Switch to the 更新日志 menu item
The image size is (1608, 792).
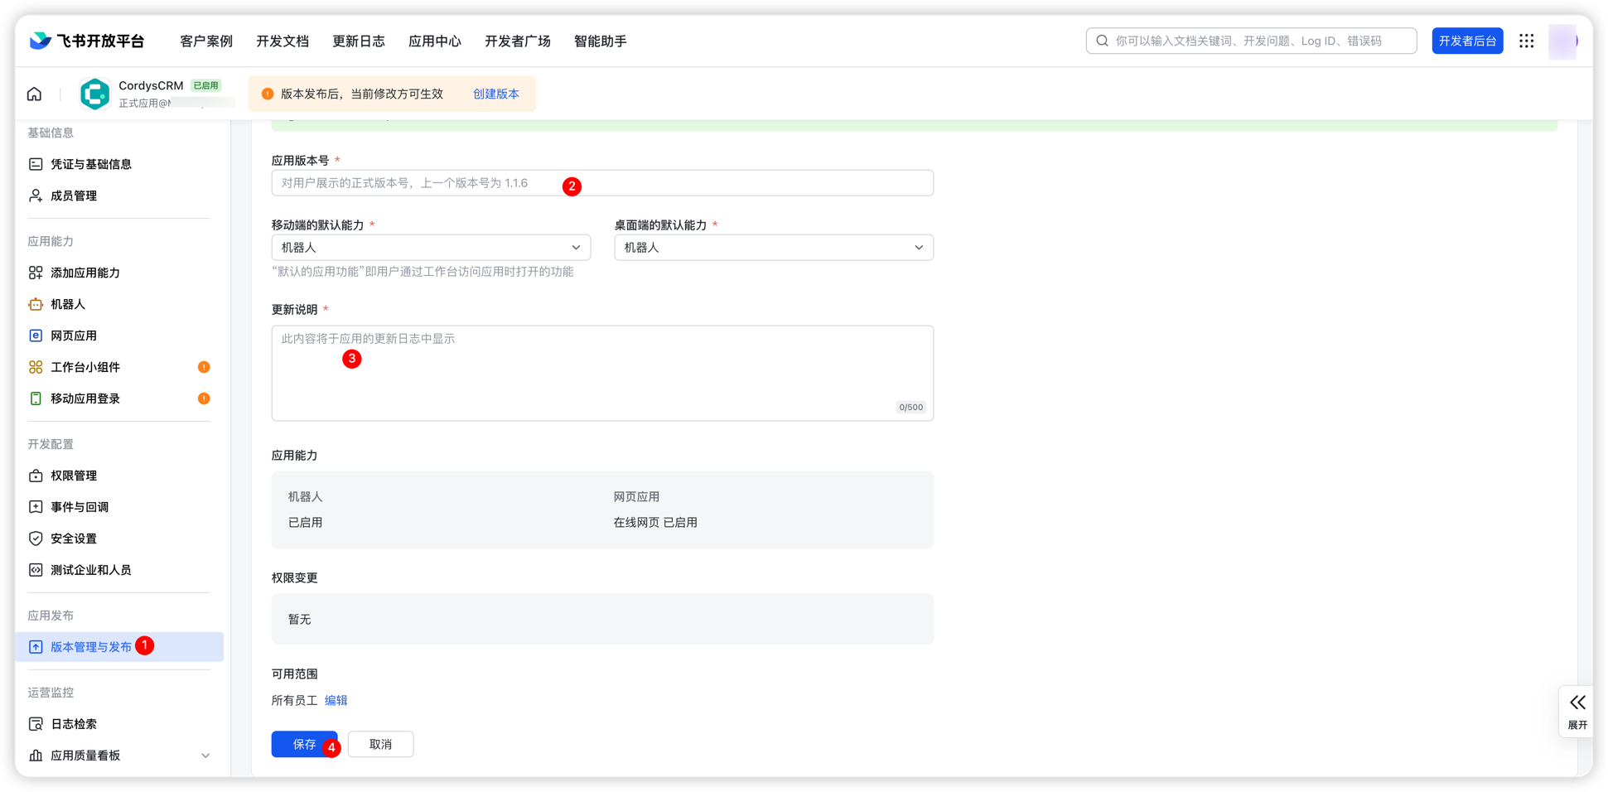coord(359,41)
